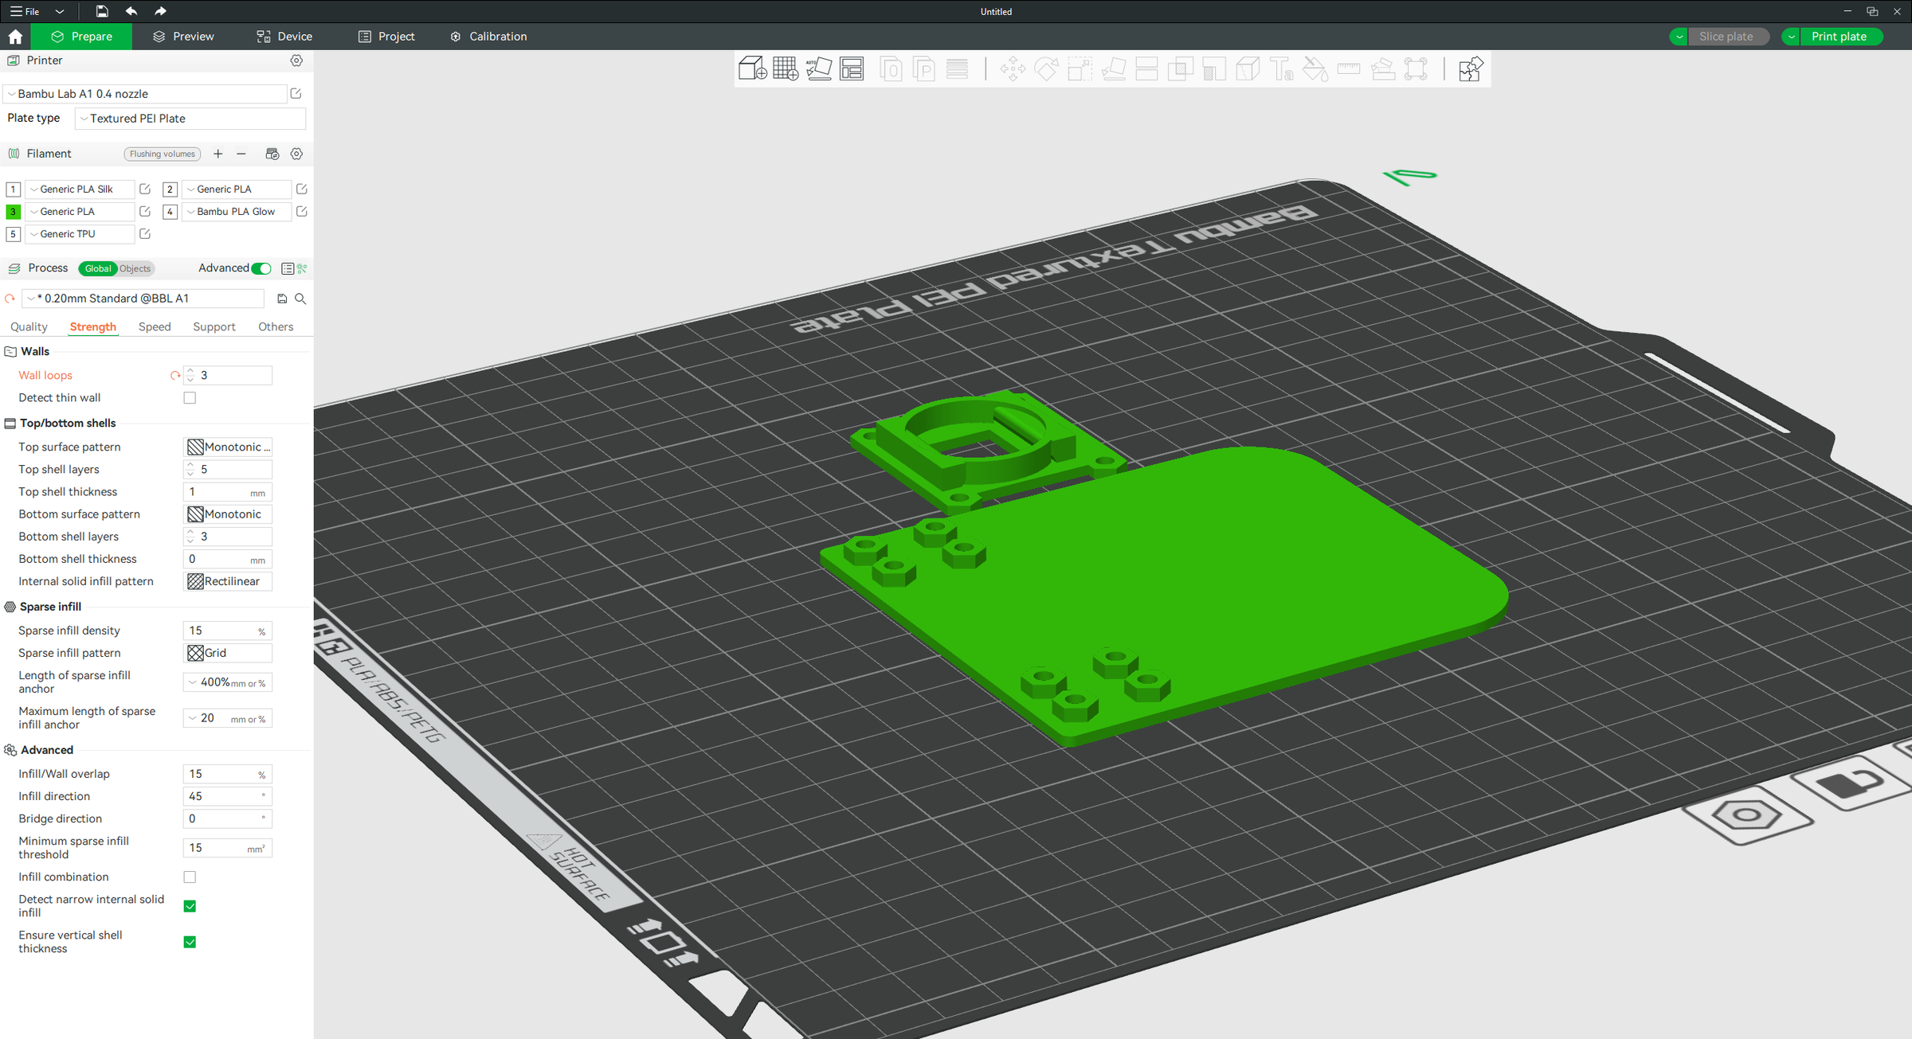Turn off the Advanced settings toggle
Viewport: 1912px width, 1039px height.
(x=261, y=268)
